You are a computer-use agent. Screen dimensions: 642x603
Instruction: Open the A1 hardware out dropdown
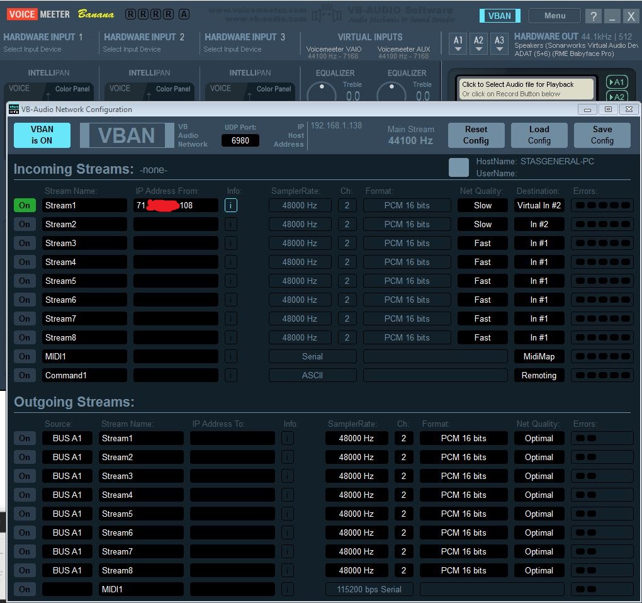tap(458, 43)
